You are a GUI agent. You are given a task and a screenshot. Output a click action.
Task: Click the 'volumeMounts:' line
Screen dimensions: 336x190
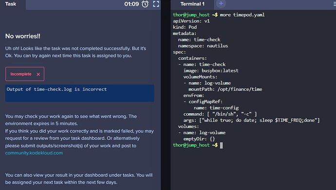point(200,77)
